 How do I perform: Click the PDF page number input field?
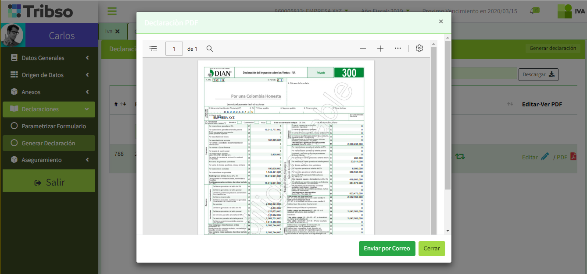[x=174, y=49]
